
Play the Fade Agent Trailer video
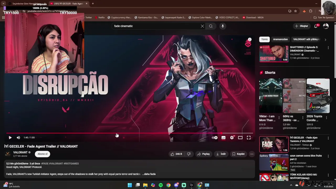pos(10,138)
